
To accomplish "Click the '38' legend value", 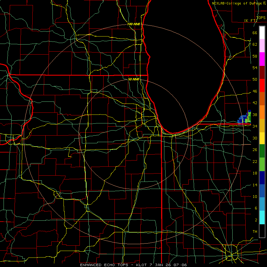I will tap(255, 115).
